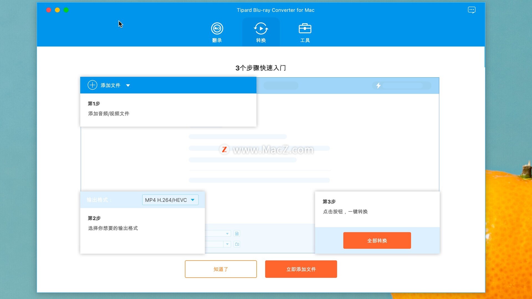Expand the 添加文件 dropdown arrow
Screen dimensions: 532x299
tap(128, 86)
